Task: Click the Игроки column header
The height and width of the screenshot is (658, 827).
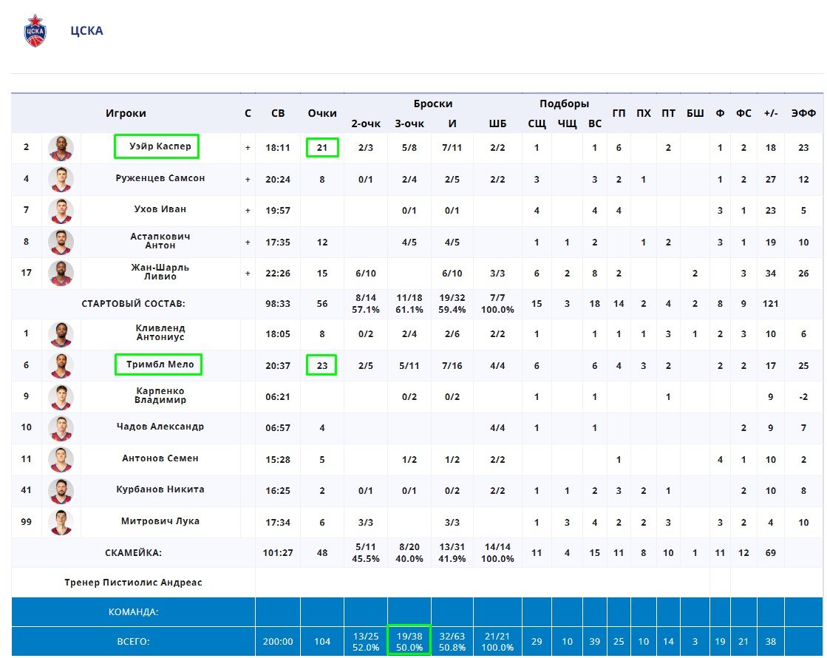Action: [126, 113]
